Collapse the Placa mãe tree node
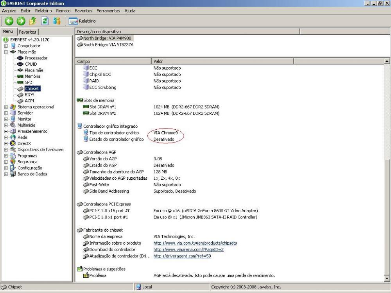Image resolution: width=391 pixels, height=293 pixels. click(6, 52)
